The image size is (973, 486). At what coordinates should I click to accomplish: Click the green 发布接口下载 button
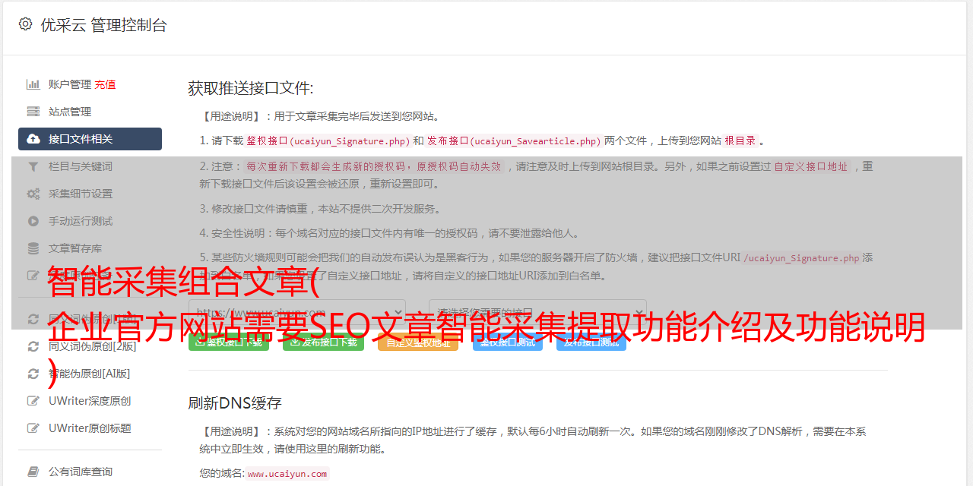click(323, 342)
